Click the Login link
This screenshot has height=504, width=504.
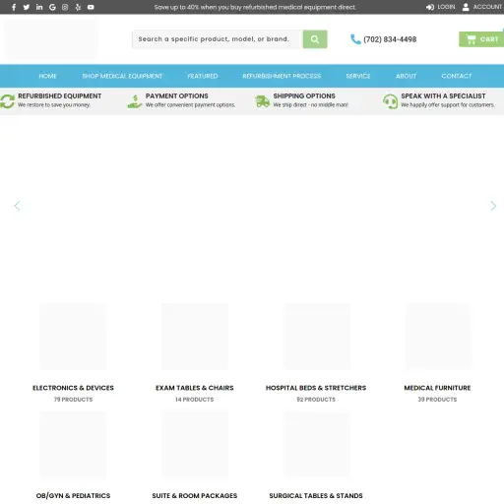click(446, 7)
